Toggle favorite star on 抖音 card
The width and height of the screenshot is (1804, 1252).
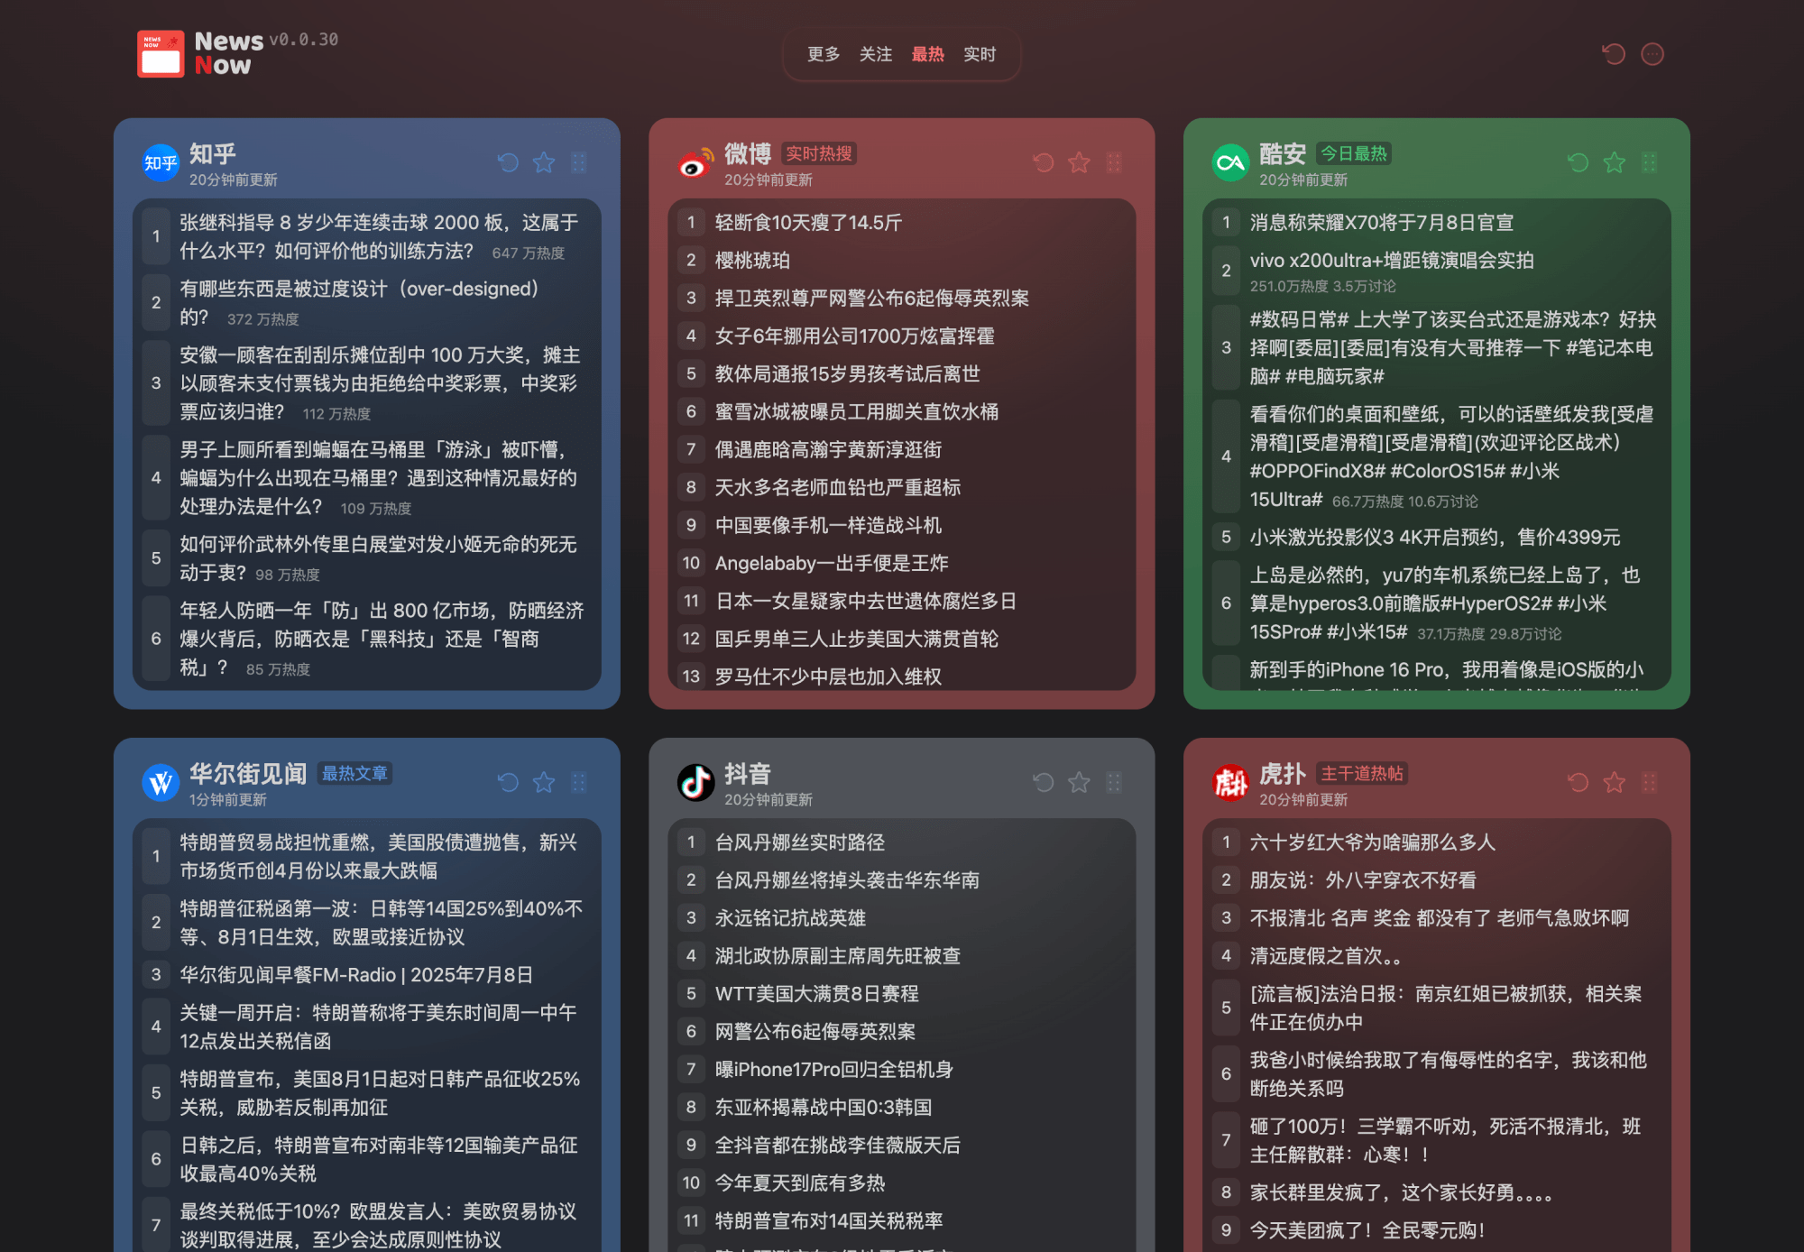point(1079,782)
